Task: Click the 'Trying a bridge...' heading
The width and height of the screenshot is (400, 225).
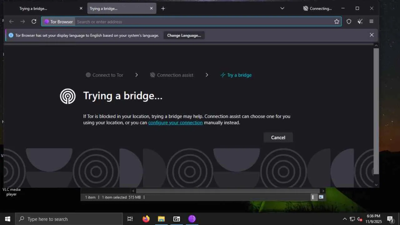Action: click(123, 96)
